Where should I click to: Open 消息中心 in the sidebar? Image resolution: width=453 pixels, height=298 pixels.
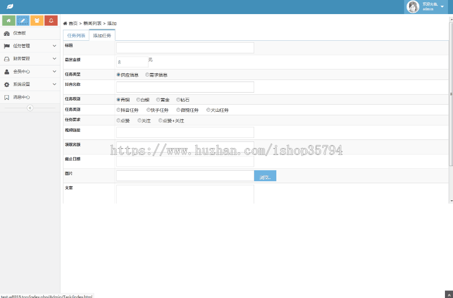tap(30, 97)
